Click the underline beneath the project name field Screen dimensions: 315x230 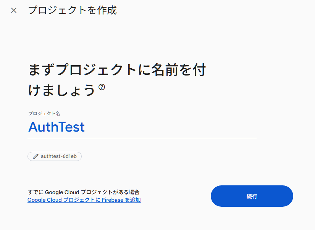(x=142, y=138)
